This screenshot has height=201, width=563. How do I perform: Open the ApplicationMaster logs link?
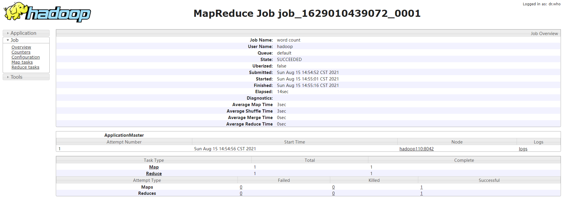(x=523, y=149)
